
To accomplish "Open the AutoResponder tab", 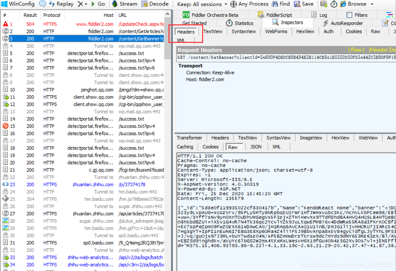I will [x=343, y=23].
